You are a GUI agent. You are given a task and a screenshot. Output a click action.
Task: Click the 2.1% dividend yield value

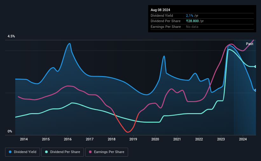pos(189,16)
